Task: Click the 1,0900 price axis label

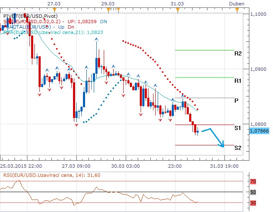Action: click(259, 69)
